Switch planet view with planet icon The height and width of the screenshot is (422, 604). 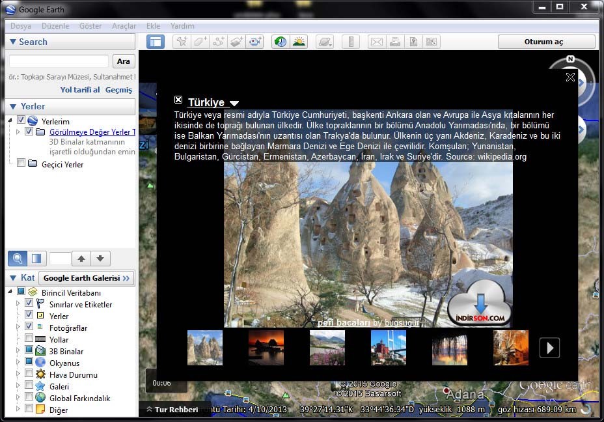(x=325, y=42)
